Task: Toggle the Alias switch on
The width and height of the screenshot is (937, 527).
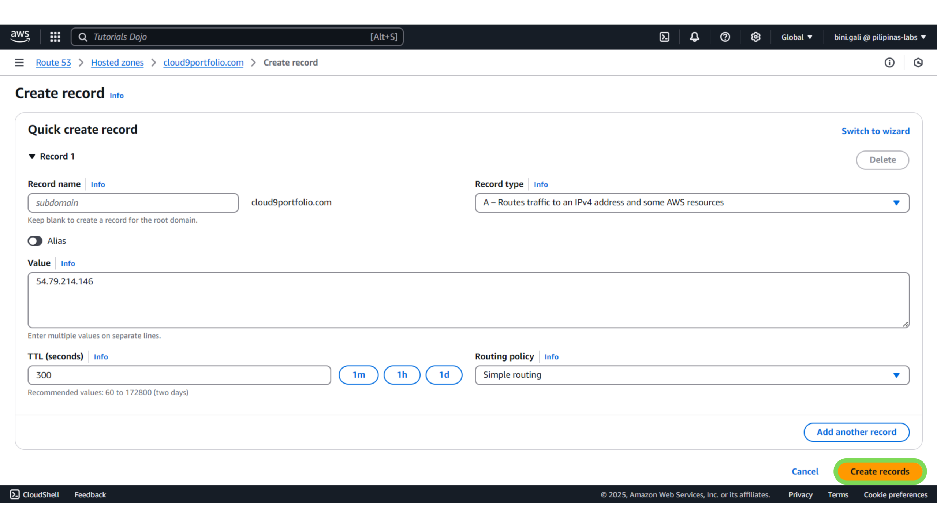Action: [x=35, y=241]
